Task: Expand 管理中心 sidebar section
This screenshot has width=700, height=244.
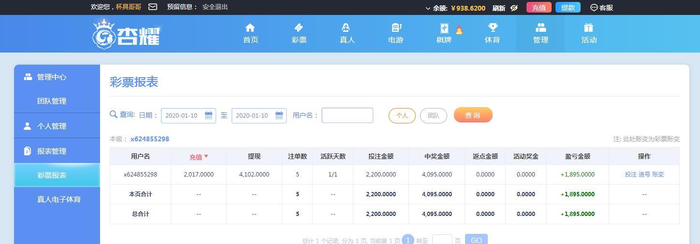Action: click(x=57, y=77)
